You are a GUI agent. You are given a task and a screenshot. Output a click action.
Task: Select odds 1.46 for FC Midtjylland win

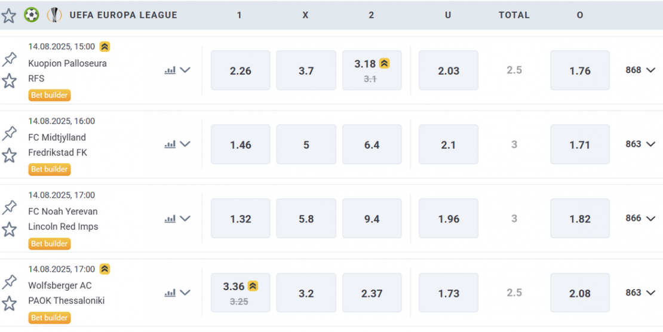241,145
